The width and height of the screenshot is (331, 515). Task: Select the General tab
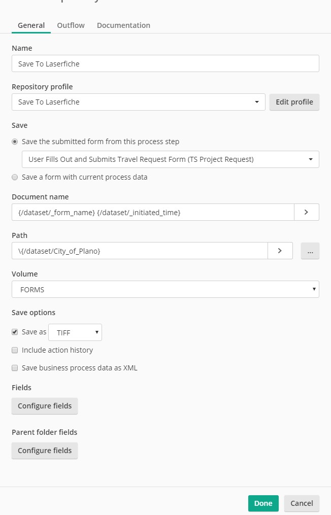click(31, 25)
